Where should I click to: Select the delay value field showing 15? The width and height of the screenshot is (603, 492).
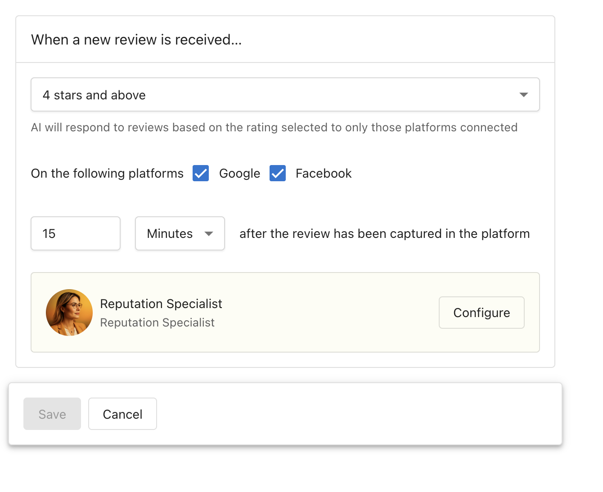pos(75,233)
